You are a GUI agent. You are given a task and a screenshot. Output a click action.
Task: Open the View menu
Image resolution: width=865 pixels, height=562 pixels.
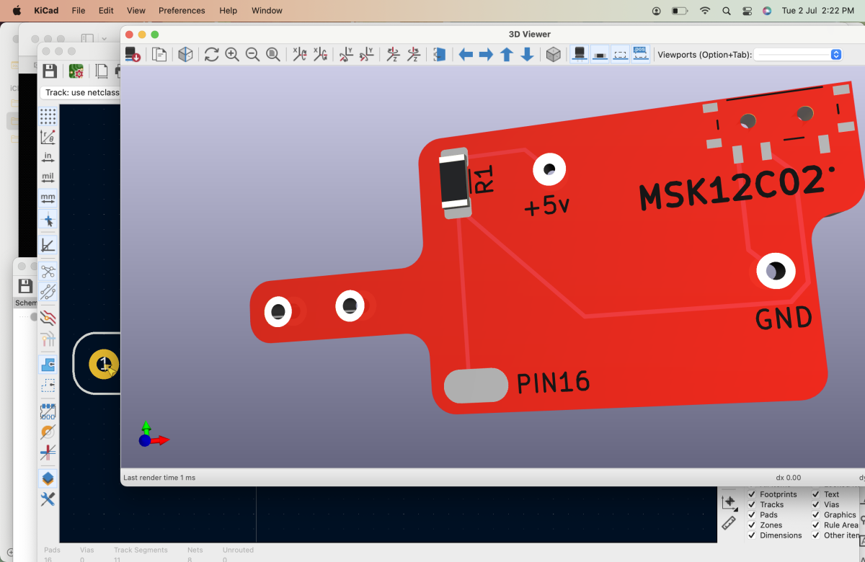[136, 11]
